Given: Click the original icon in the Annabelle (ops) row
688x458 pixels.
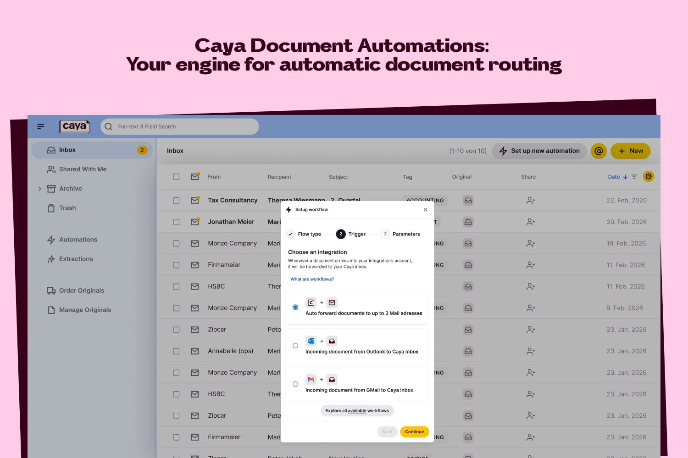Looking at the screenshot, I should 468,351.
